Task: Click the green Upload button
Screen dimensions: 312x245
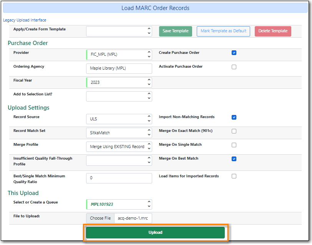Action: 155,232
